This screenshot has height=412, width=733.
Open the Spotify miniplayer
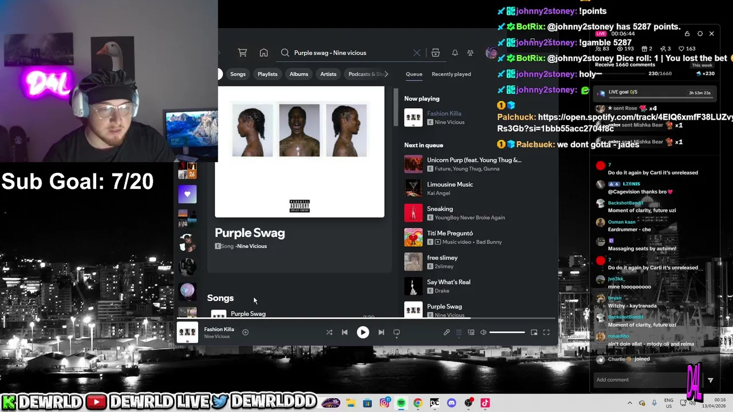(x=534, y=332)
